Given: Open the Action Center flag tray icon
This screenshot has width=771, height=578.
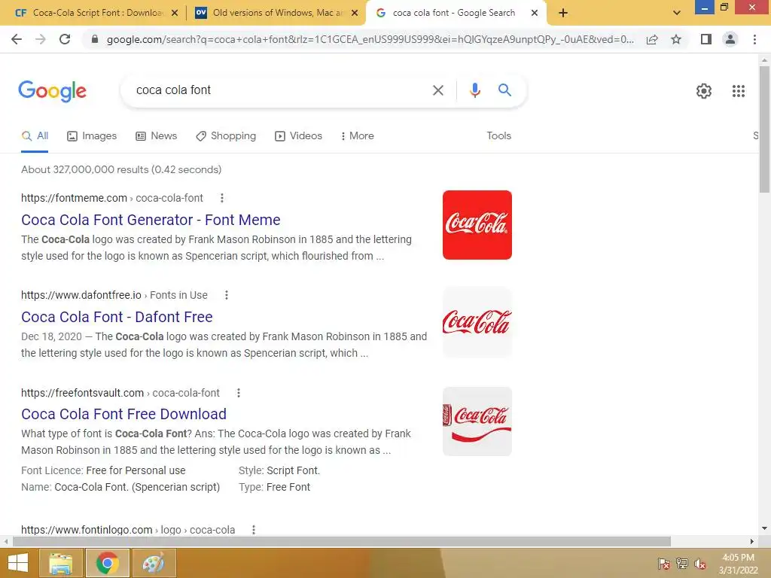Looking at the screenshot, I should (663, 564).
